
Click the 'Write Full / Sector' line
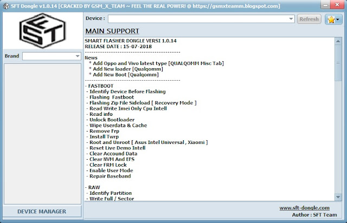[110, 199]
